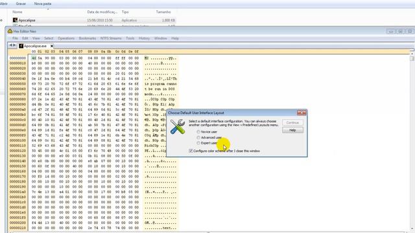The width and height of the screenshot is (415, 233).
Task: Click offset label 00000210
Action: 18,228
